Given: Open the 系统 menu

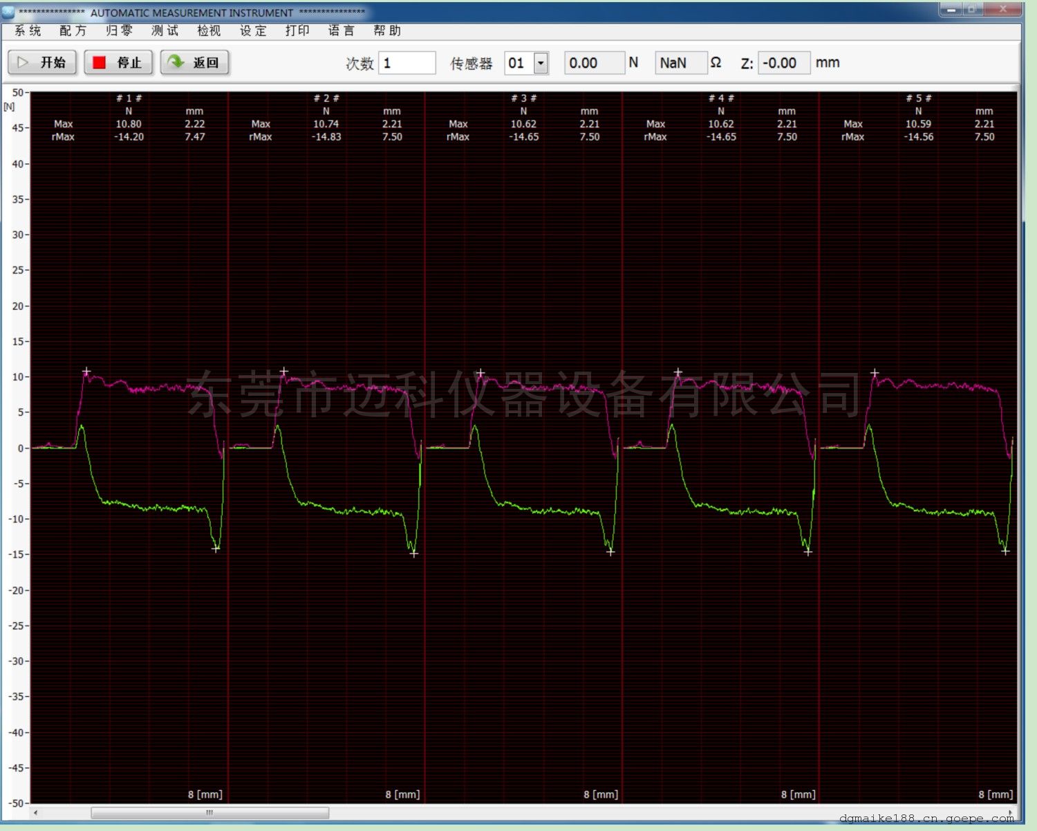Looking at the screenshot, I should click(28, 30).
